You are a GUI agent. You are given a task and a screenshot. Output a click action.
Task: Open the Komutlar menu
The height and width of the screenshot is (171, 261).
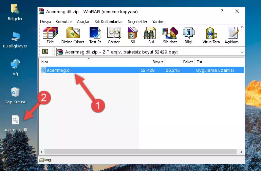point(64,22)
